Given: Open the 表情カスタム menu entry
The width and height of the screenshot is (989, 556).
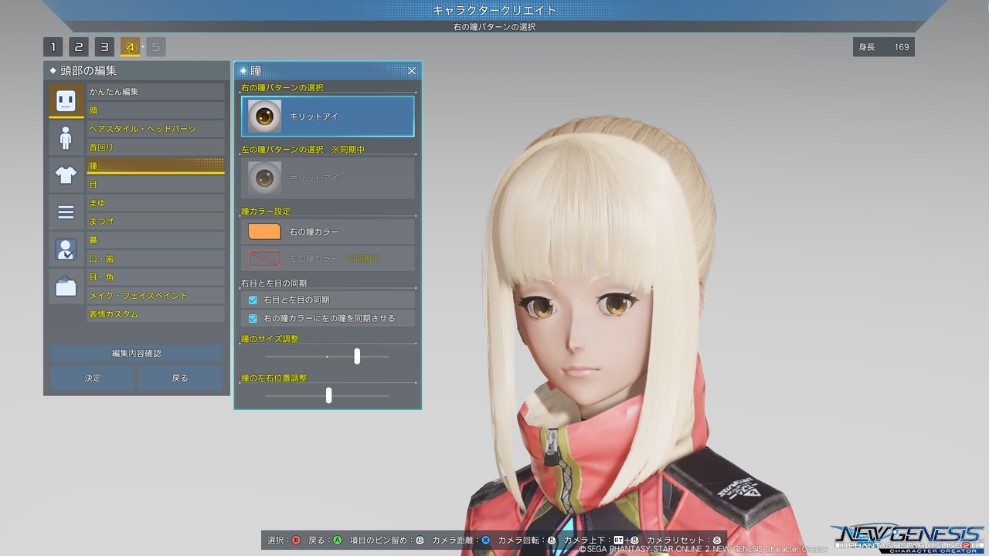Looking at the screenshot, I should pos(156,314).
